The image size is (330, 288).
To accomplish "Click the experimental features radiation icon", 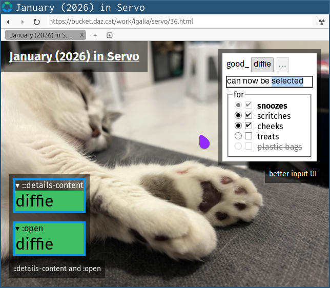I will point(320,22).
